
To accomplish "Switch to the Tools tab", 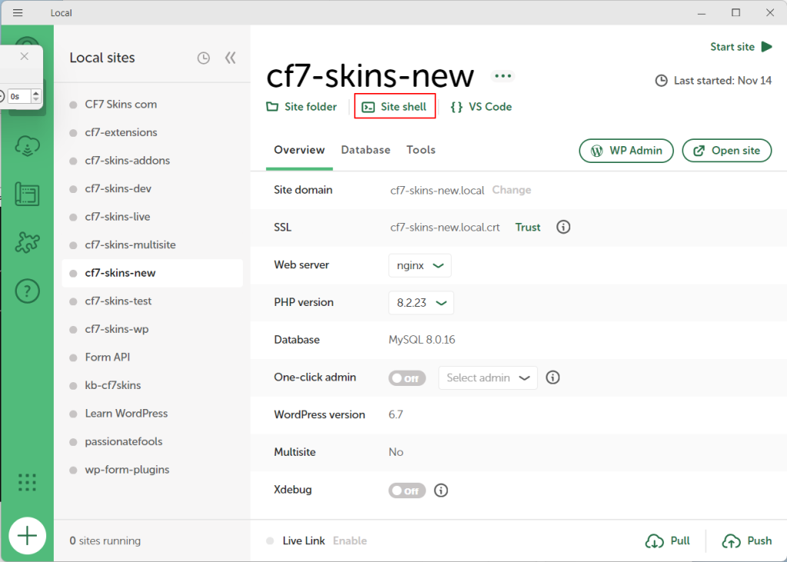I will 421,150.
